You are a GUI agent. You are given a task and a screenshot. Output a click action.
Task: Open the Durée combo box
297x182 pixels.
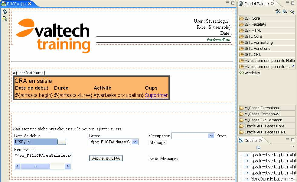click(135, 142)
